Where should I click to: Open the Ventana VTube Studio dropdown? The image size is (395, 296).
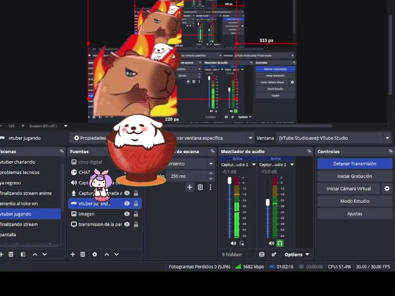pyautogui.click(x=388, y=138)
